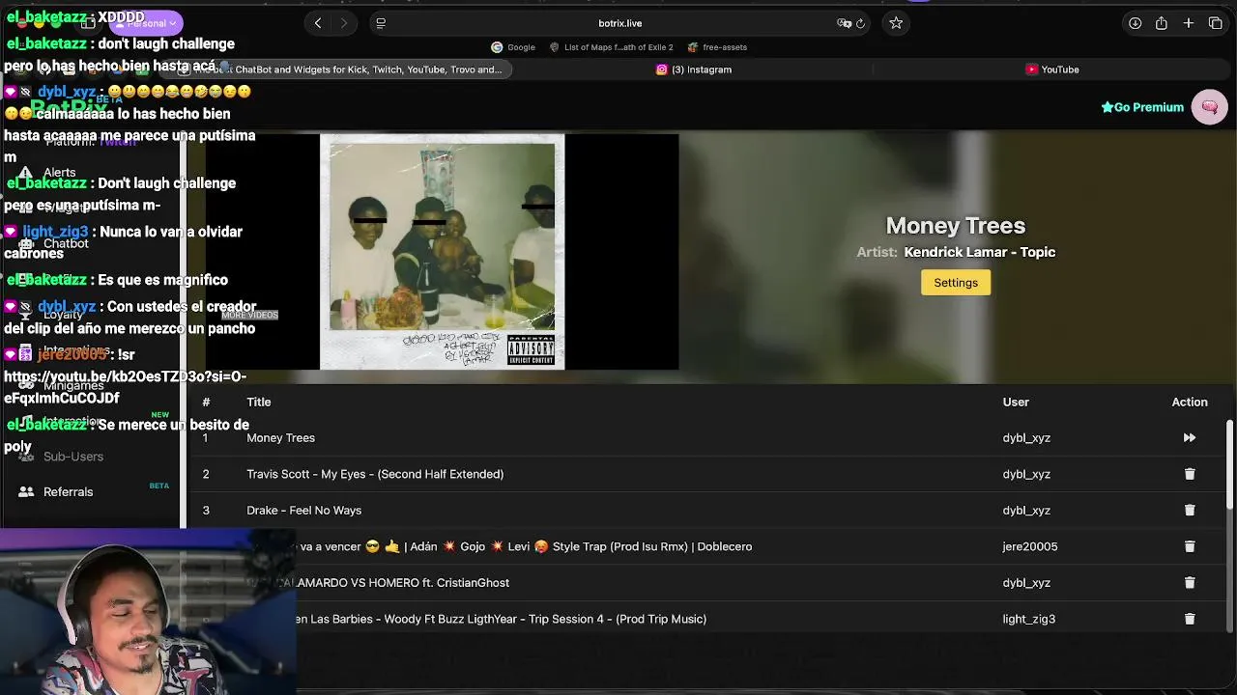Open the Sub-Users sidebar section

(x=72, y=457)
